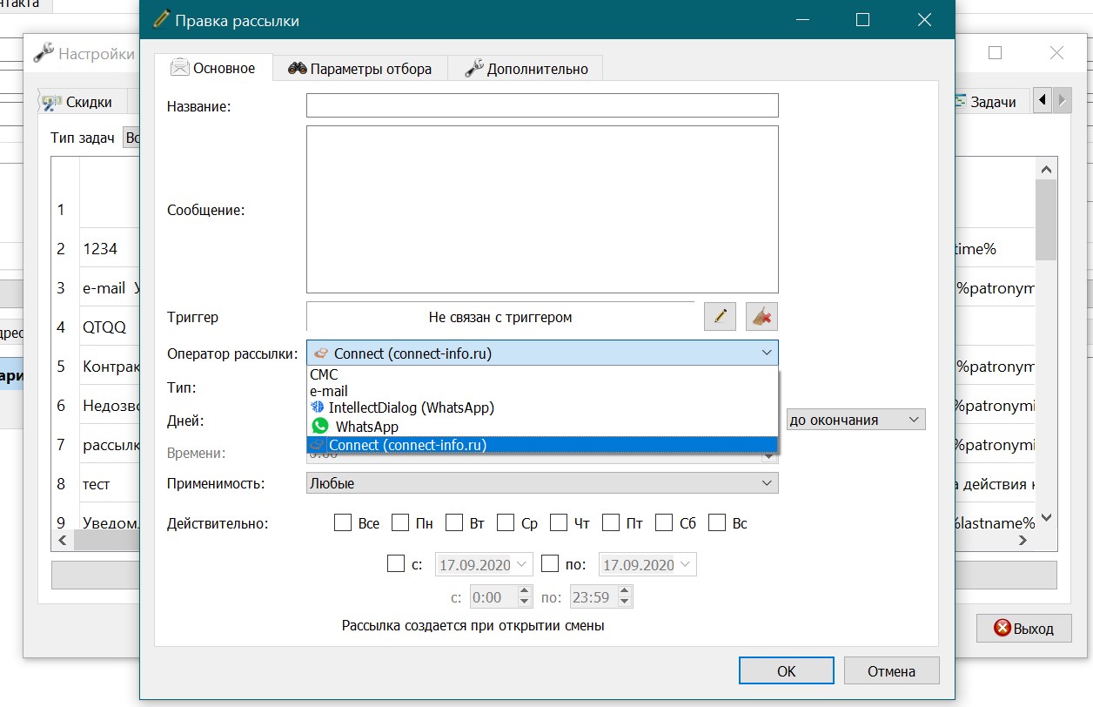The image size is (1093, 707).
Task: Tick the Сб checkbox
Action: [x=664, y=522]
